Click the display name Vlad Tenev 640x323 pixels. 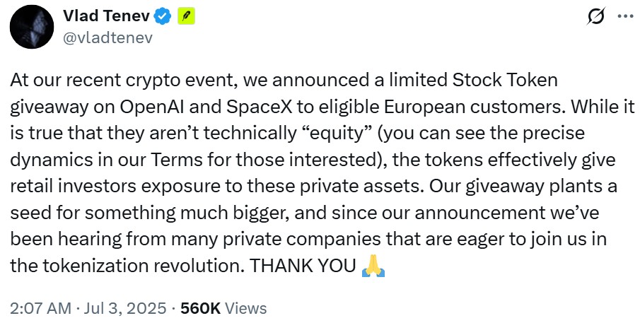point(105,17)
